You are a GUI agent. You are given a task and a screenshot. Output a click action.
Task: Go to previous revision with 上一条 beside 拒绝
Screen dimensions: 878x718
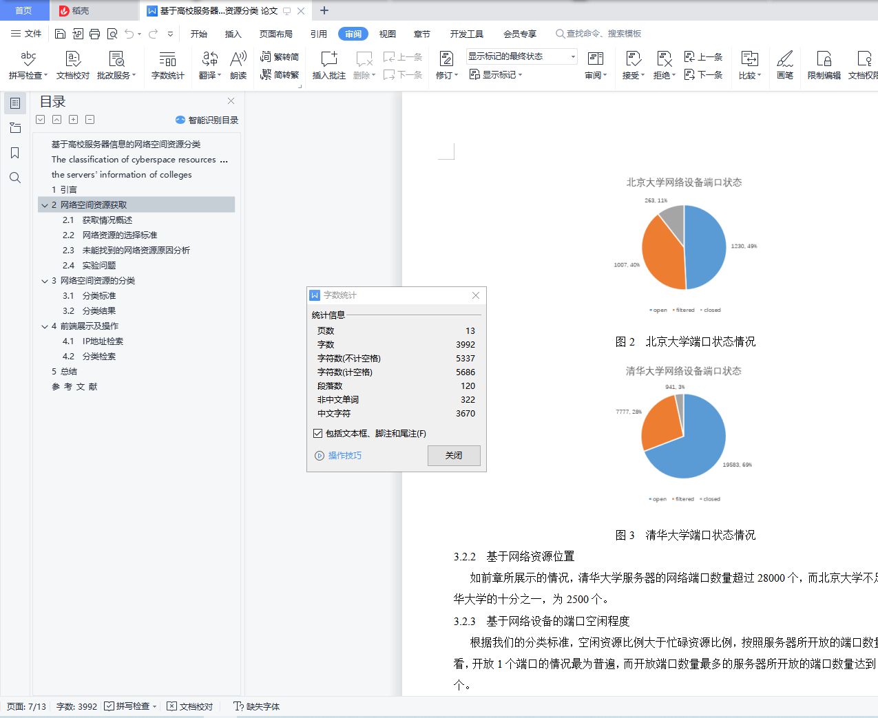(703, 57)
